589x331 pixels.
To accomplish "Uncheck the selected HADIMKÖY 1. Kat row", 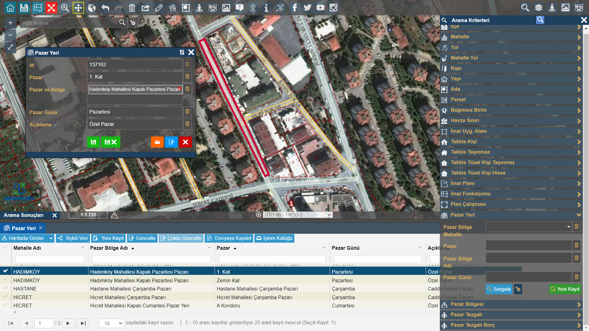I will point(5,271).
